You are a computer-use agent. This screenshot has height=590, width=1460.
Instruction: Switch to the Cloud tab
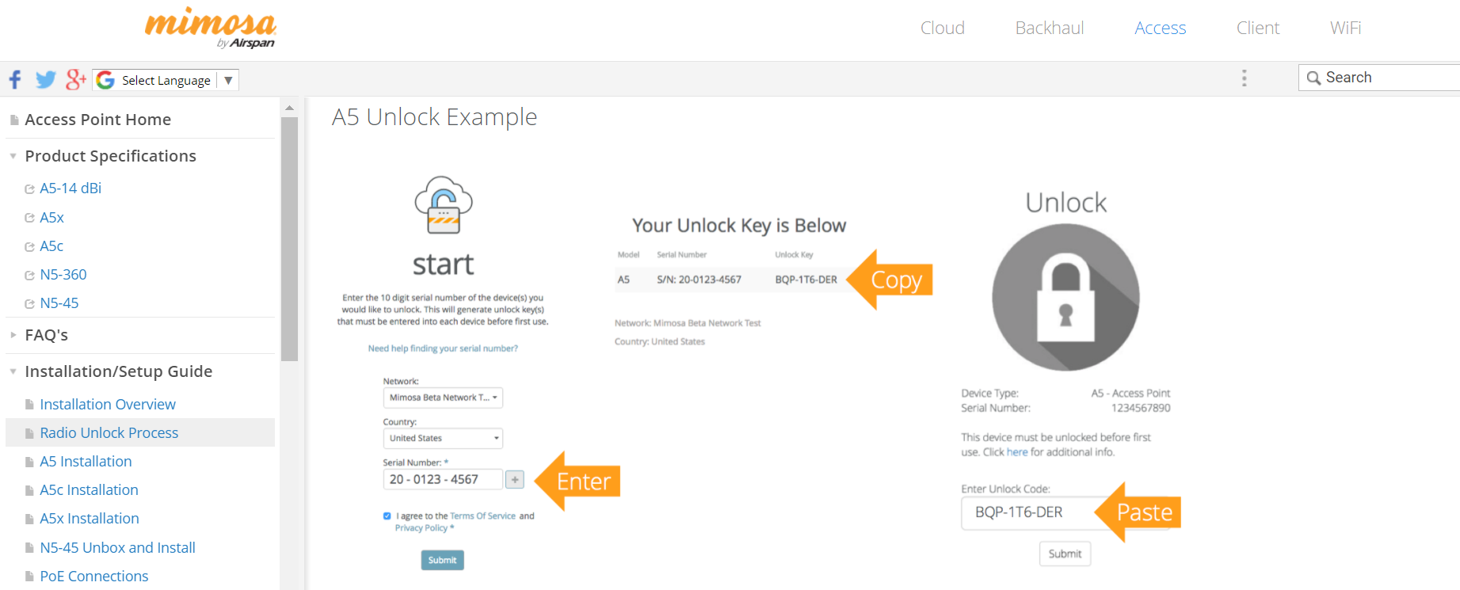click(942, 28)
